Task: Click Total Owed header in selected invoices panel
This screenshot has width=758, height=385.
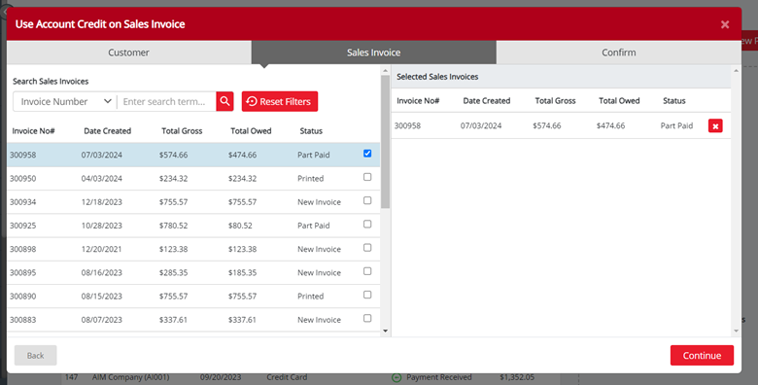Action: click(x=619, y=100)
